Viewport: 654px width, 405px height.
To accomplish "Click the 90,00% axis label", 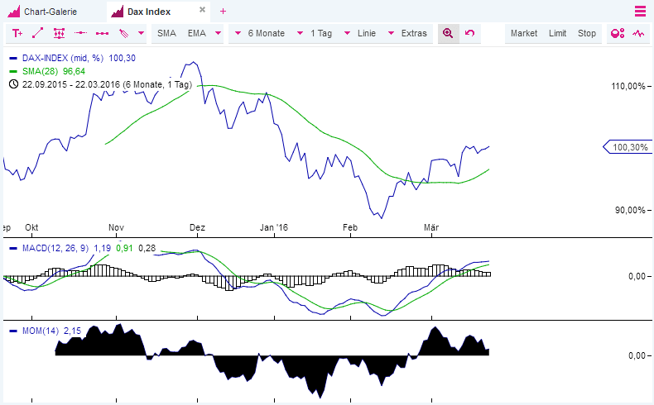I will [630, 210].
